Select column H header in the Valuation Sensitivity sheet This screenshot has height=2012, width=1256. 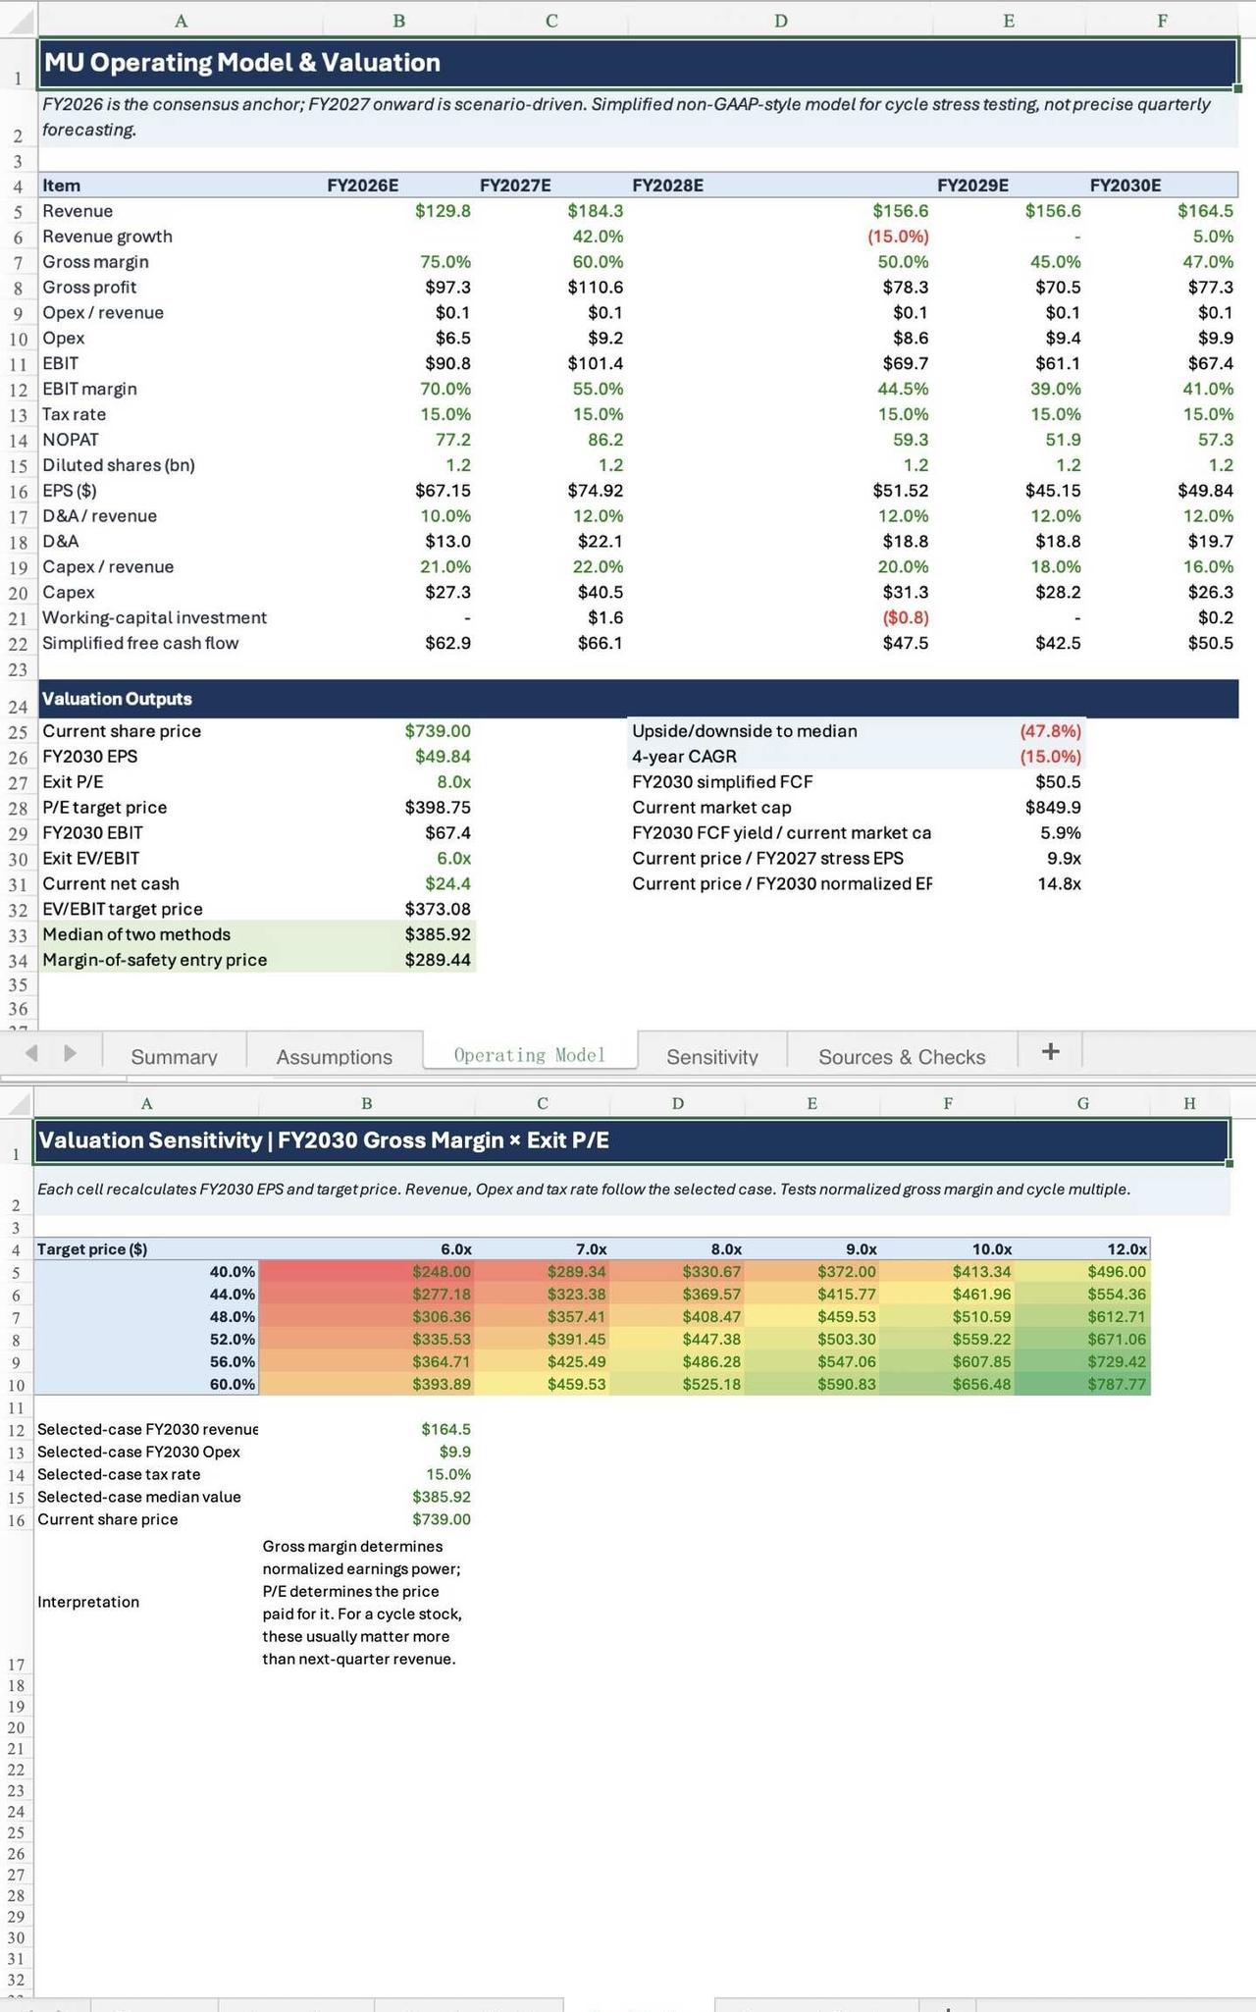(1189, 1103)
